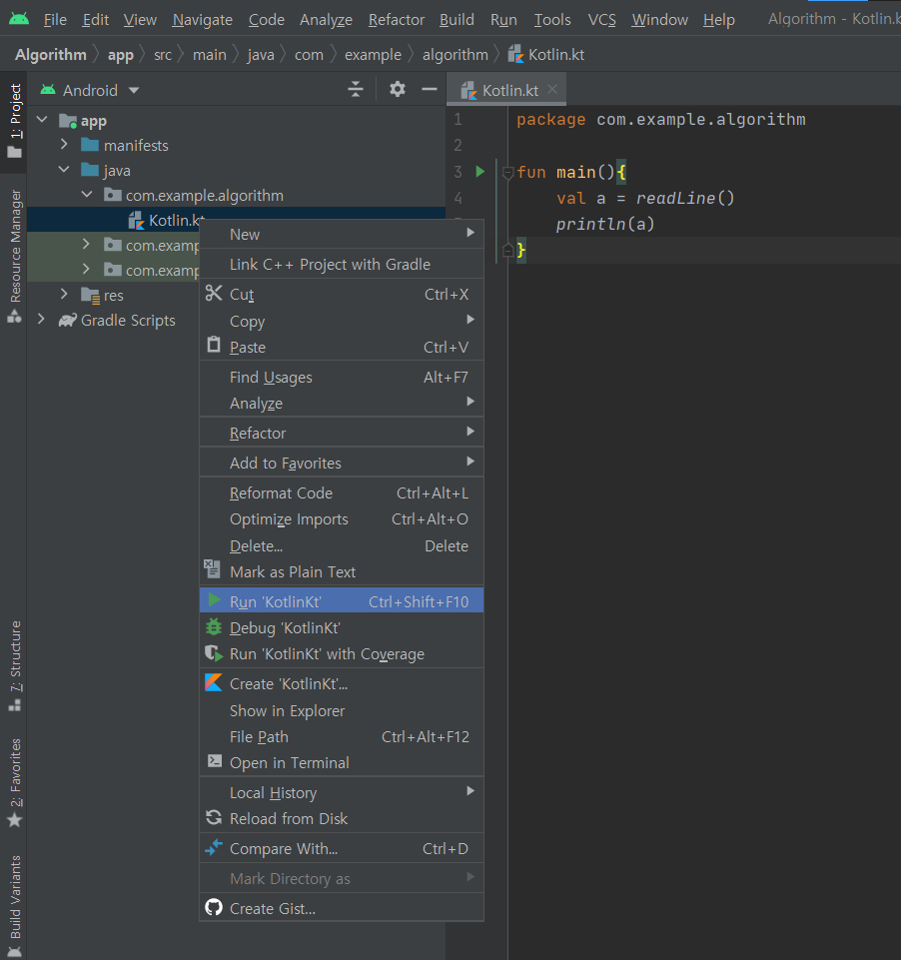901x960 pixels.
Task: Click the readLine() call in editor
Action: point(685,198)
